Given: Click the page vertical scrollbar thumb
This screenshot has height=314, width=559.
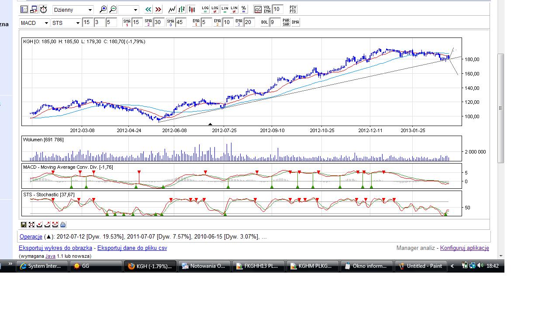Looking at the screenshot, I should pos(500,108).
